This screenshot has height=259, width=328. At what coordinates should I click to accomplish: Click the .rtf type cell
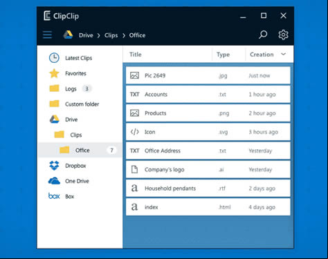tap(222, 189)
